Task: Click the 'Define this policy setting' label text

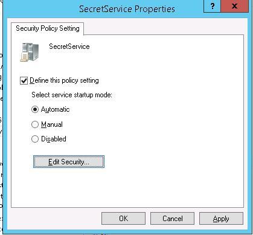Action: pos(64,80)
